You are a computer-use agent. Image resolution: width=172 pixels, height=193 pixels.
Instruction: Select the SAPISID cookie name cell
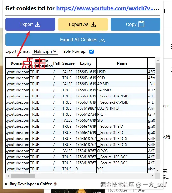point(122,90)
